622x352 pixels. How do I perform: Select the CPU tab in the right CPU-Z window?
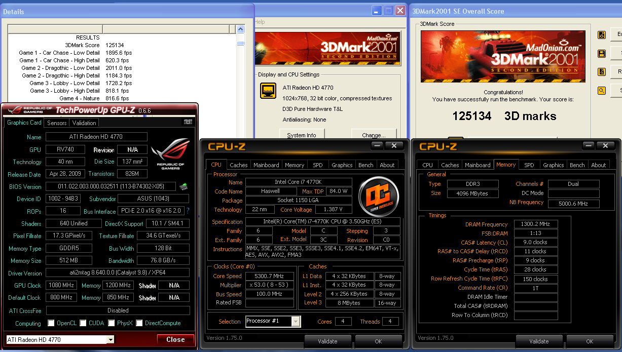click(428, 165)
